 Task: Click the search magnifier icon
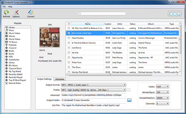coord(80,13)
